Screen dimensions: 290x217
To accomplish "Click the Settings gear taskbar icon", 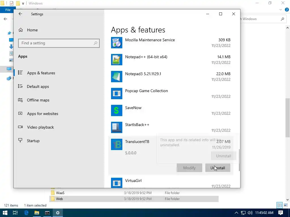I will (58, 213).
